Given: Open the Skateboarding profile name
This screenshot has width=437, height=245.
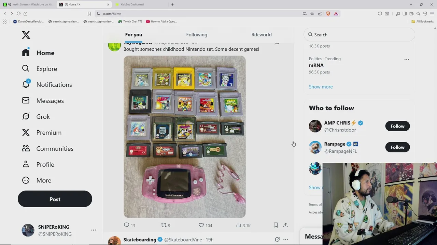Looking at the screenshot, I should pos(140,240).
